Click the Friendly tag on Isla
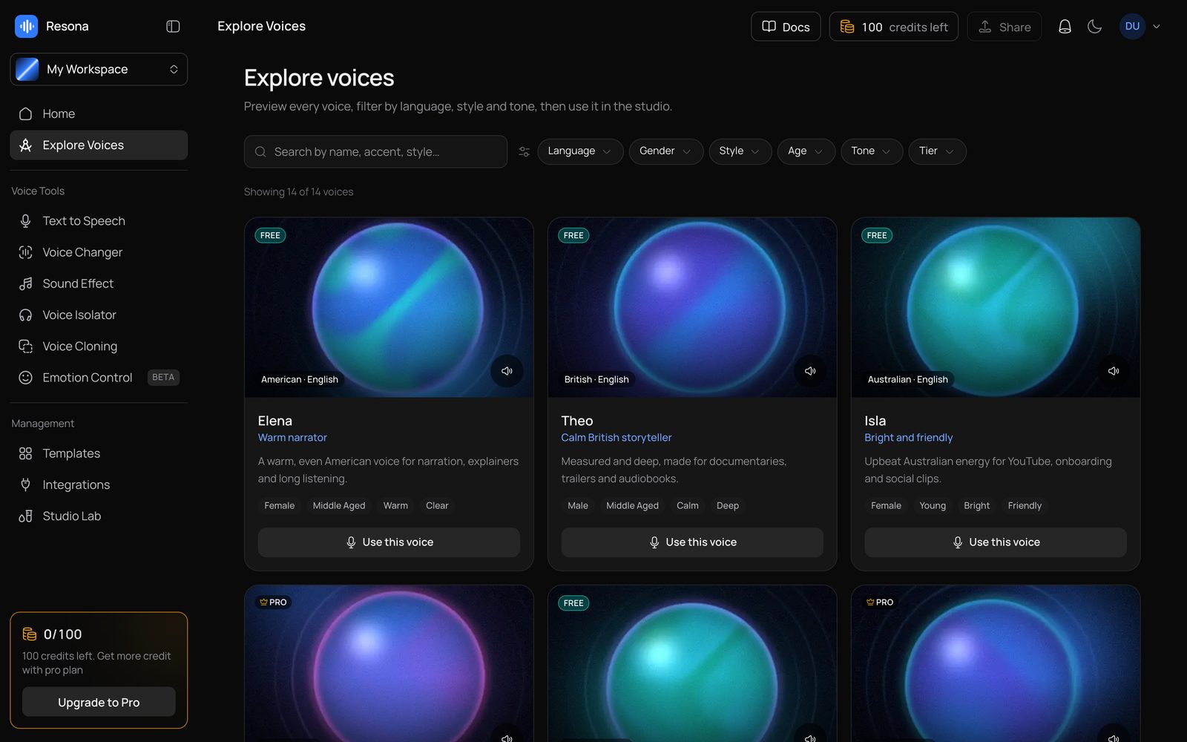The width and height of the screenshot is (1187, 742). 1025,505
